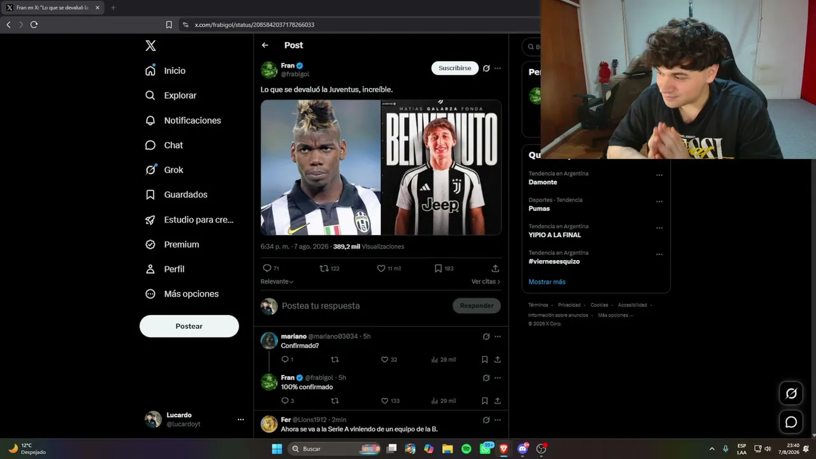Open options for the Pumas trend
This screenshot has height=459, width=816.
click(x=659, y=201)
